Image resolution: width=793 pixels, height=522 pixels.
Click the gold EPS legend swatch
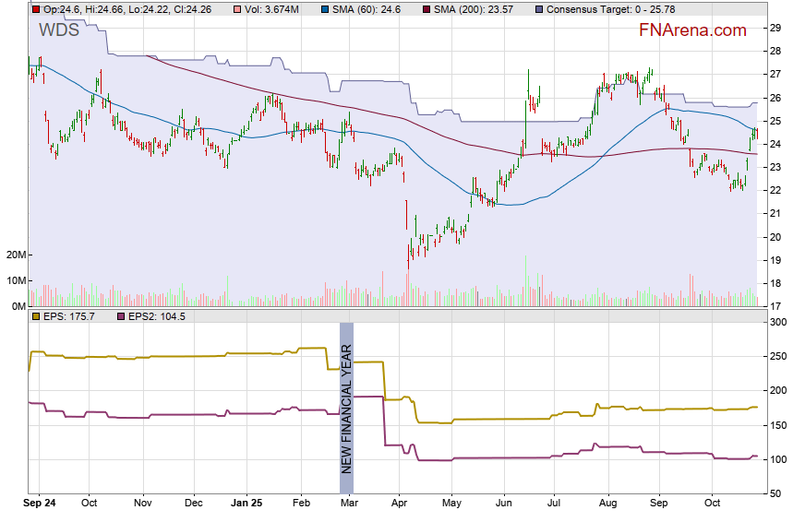click(36, 316)
